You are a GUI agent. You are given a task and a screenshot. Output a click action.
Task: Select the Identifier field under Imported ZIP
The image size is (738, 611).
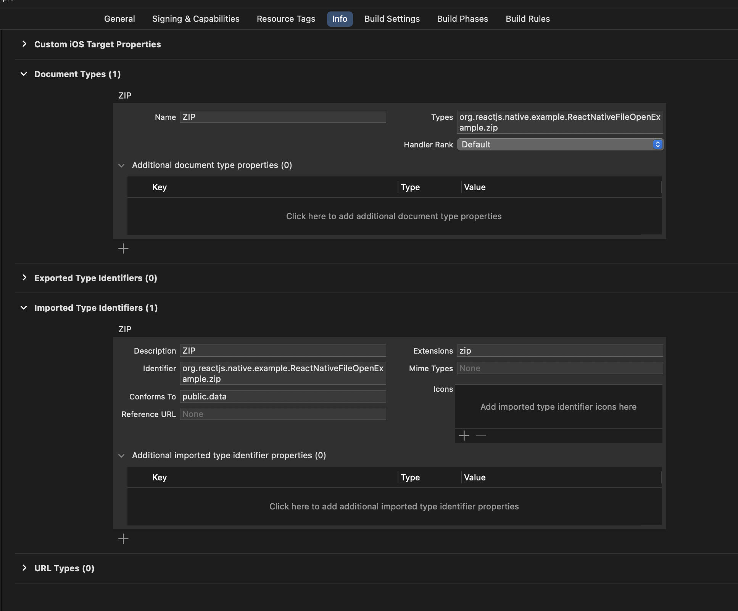[x=283, y=373]
